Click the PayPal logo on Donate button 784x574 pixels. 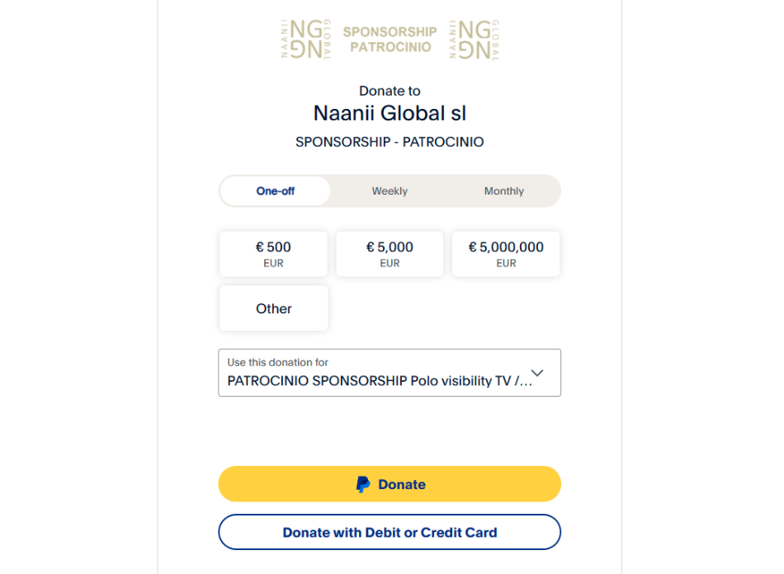click(x=363, y=484)
